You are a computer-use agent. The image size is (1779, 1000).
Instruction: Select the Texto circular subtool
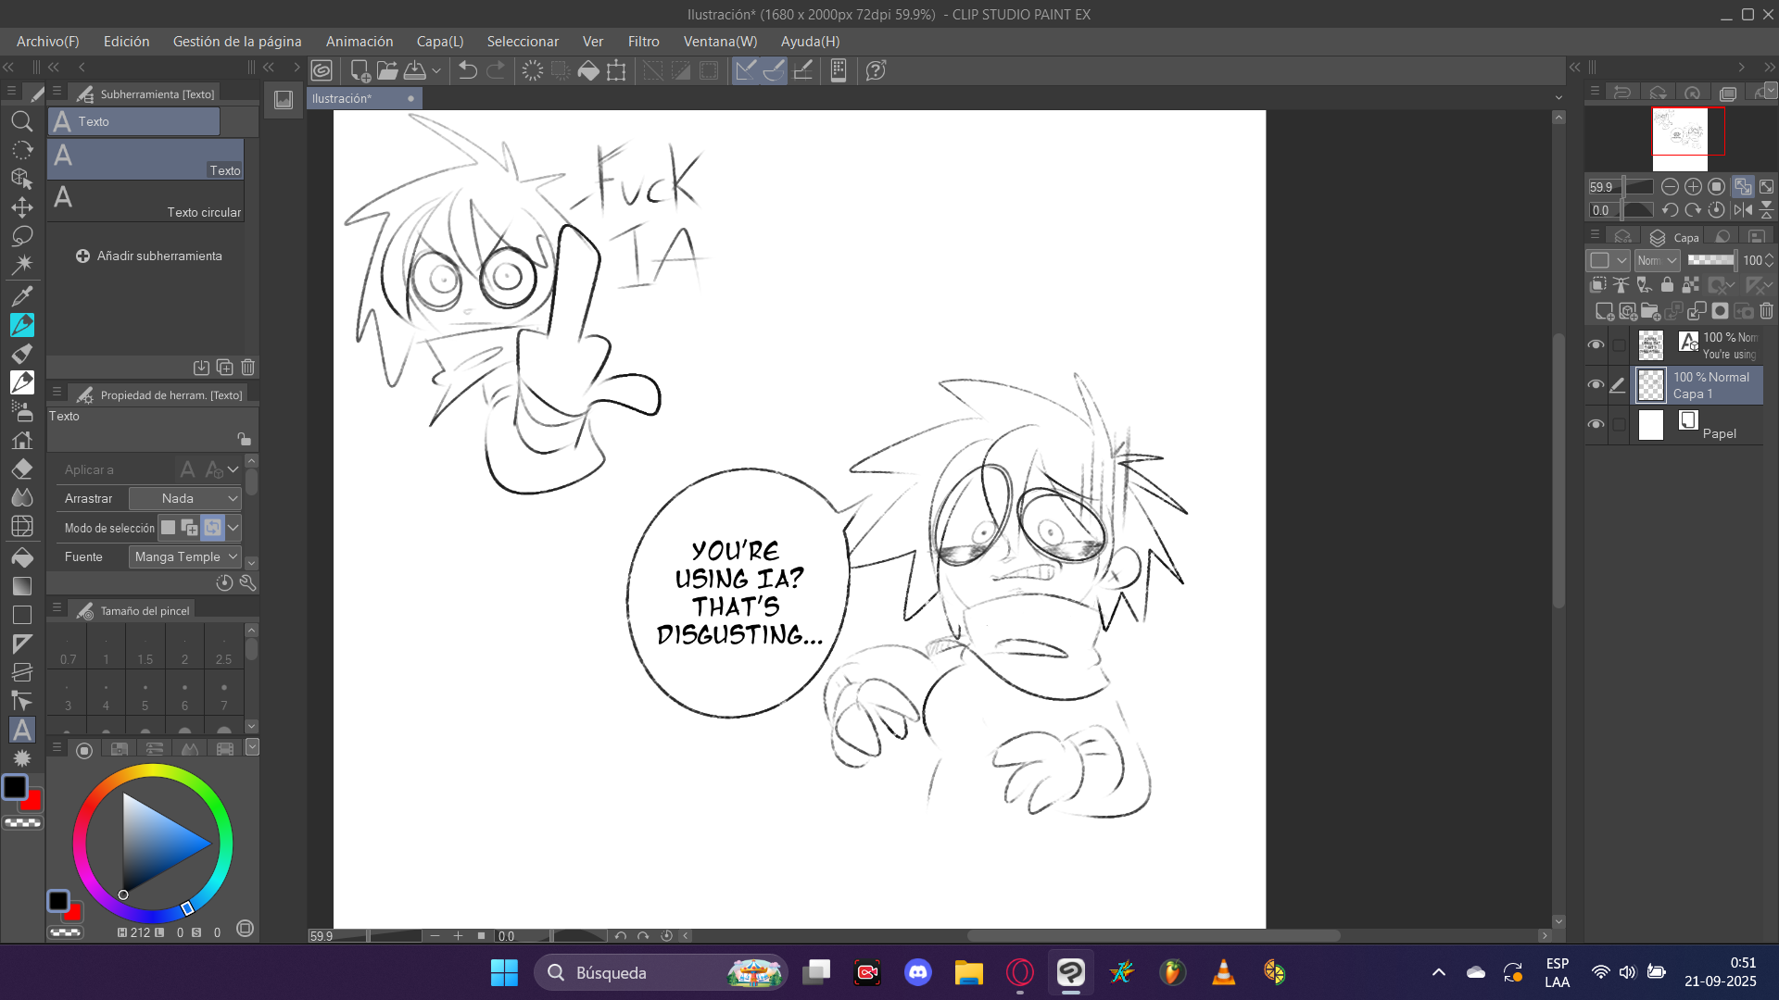(x=145, y=201)
